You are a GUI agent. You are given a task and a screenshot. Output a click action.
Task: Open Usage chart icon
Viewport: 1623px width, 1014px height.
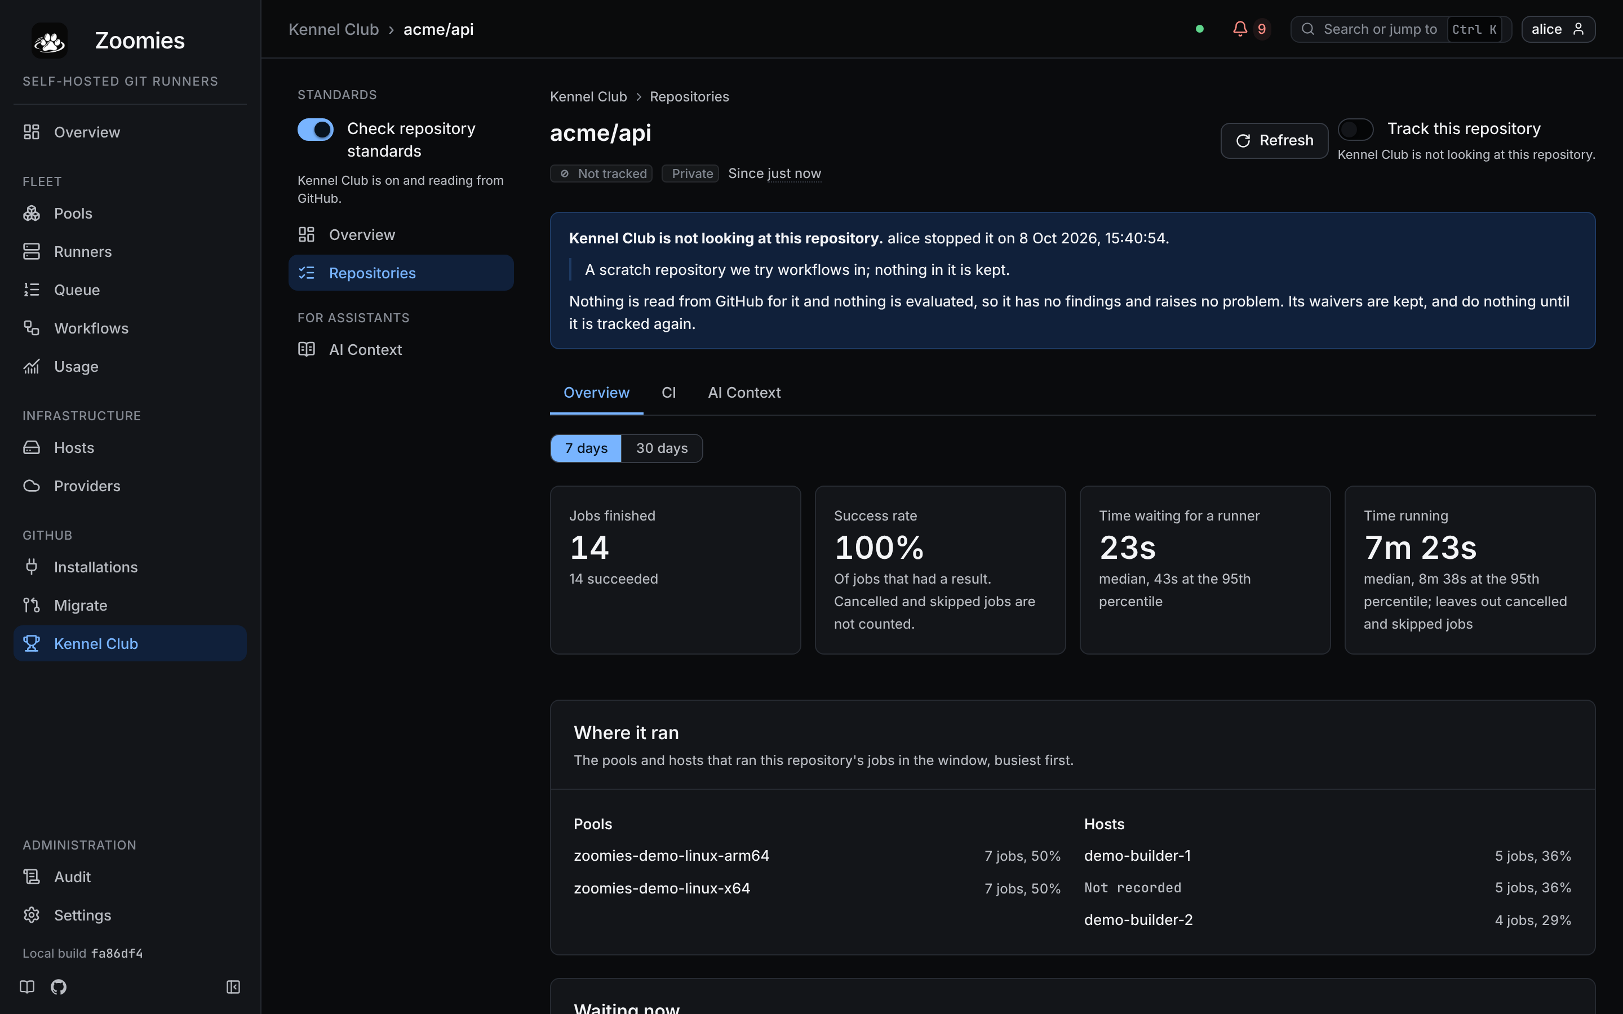click(32, 366)
